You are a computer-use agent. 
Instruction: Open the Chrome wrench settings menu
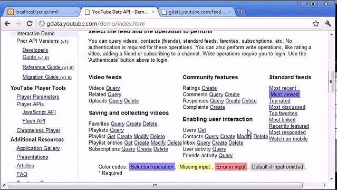[328, 23]
